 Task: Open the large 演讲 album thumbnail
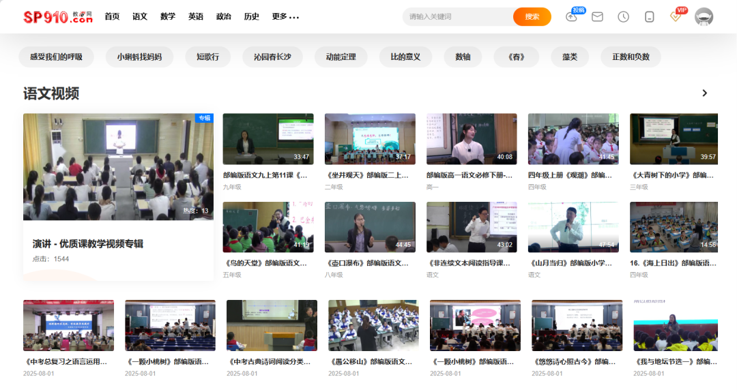(x=119, y=166)
